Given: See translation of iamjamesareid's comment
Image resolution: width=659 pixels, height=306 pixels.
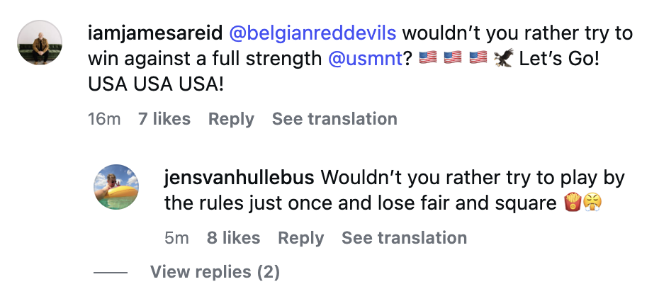Looking at the screenshot, I should (x=334, y=119).
